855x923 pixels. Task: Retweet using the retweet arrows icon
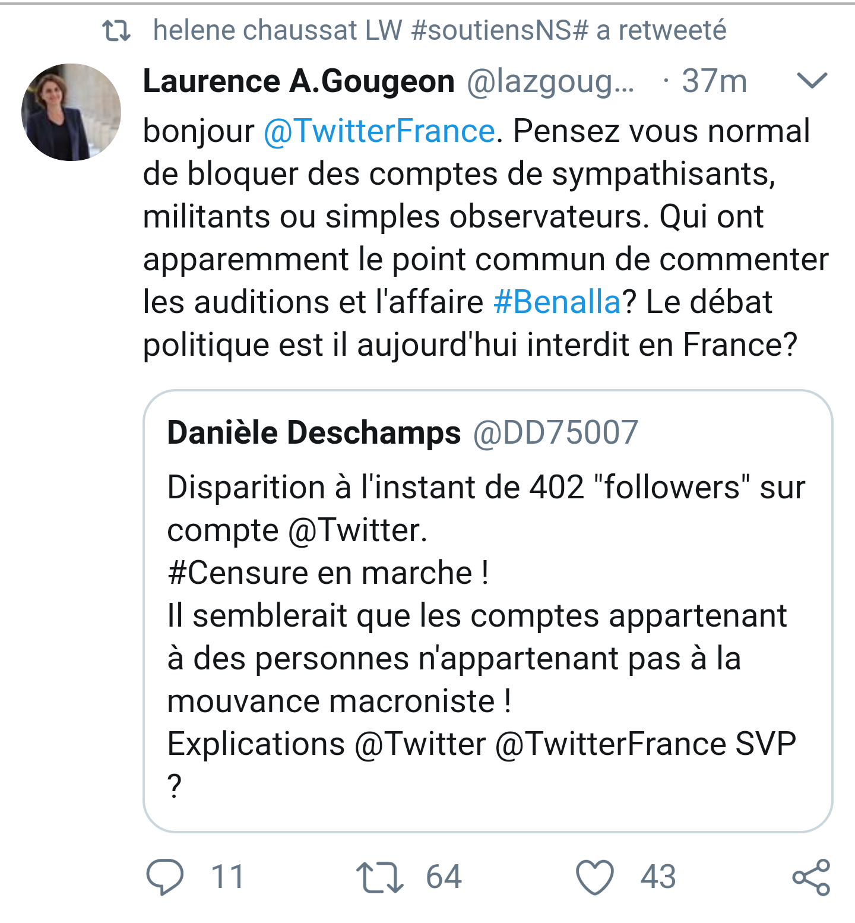[380, 878]
